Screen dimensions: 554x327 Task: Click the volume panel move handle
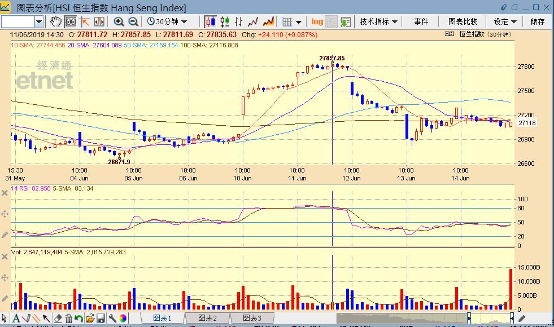[5, 277]
